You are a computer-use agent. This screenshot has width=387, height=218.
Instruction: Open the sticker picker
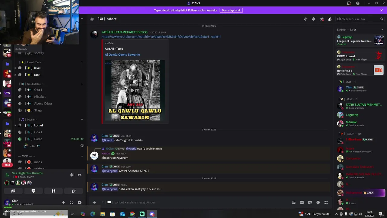pos(310,202)
